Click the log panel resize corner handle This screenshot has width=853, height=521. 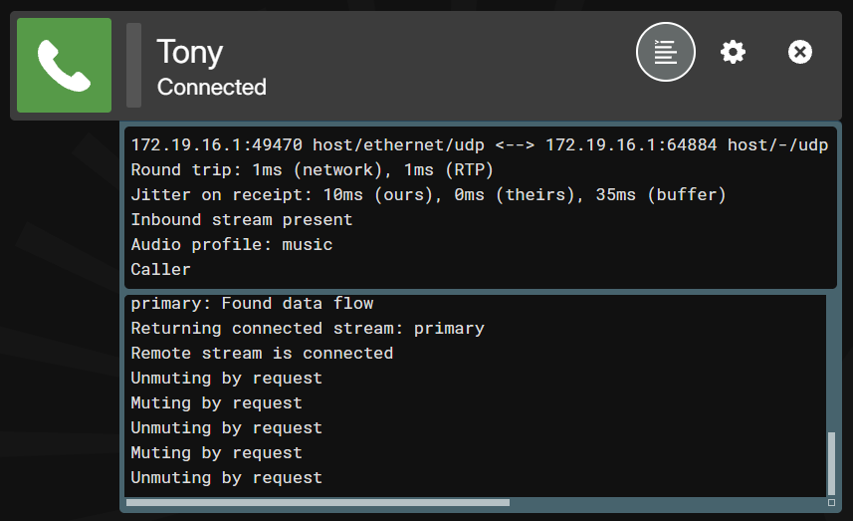(831, 502)
